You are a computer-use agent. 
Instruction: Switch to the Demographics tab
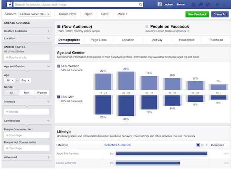click(69, 40)
